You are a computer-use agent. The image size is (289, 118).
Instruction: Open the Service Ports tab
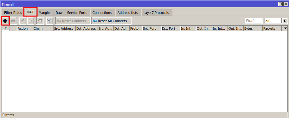(x=77, y=13)
